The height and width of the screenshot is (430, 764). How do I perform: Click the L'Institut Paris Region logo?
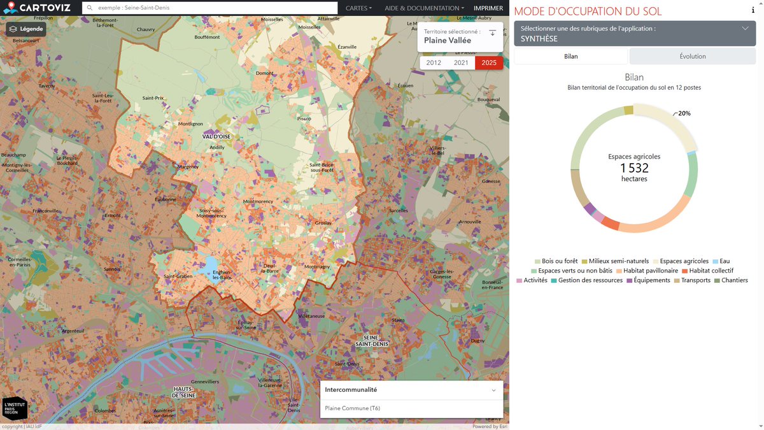(15, 408)
